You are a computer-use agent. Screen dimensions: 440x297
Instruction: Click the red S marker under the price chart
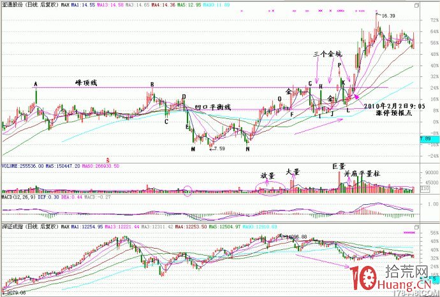[x=108, y=160]
